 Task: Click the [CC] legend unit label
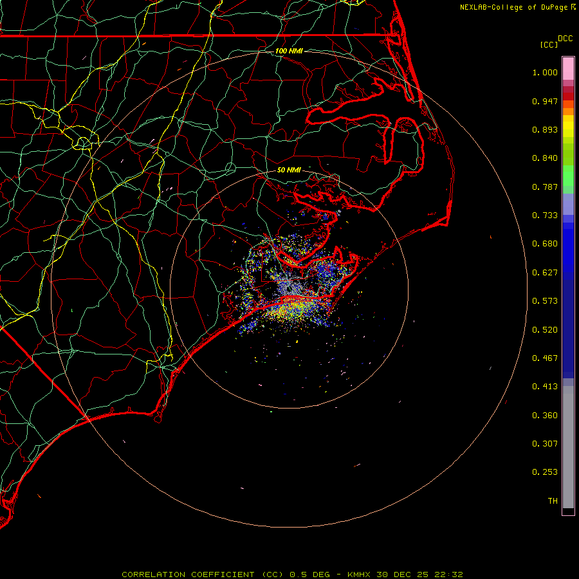pyautogui.click(x=549, y=44)
